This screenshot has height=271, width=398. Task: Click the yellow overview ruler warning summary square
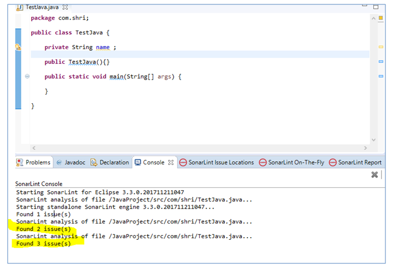[x=381, y=18]
